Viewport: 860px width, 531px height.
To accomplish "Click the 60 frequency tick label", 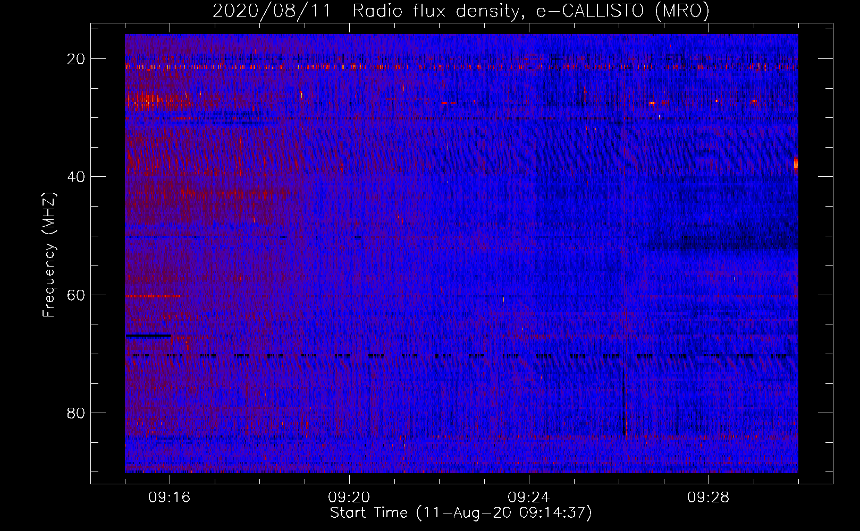I will 76,295.
